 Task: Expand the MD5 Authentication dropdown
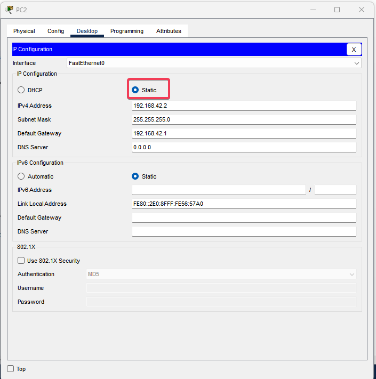tap(221, 274)
